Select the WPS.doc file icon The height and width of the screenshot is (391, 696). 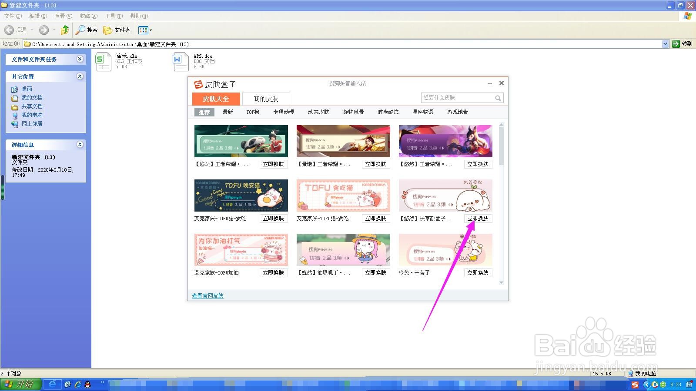point(181,62)
